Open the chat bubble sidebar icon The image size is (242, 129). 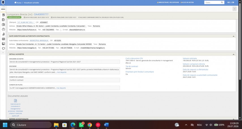point(3,48)
